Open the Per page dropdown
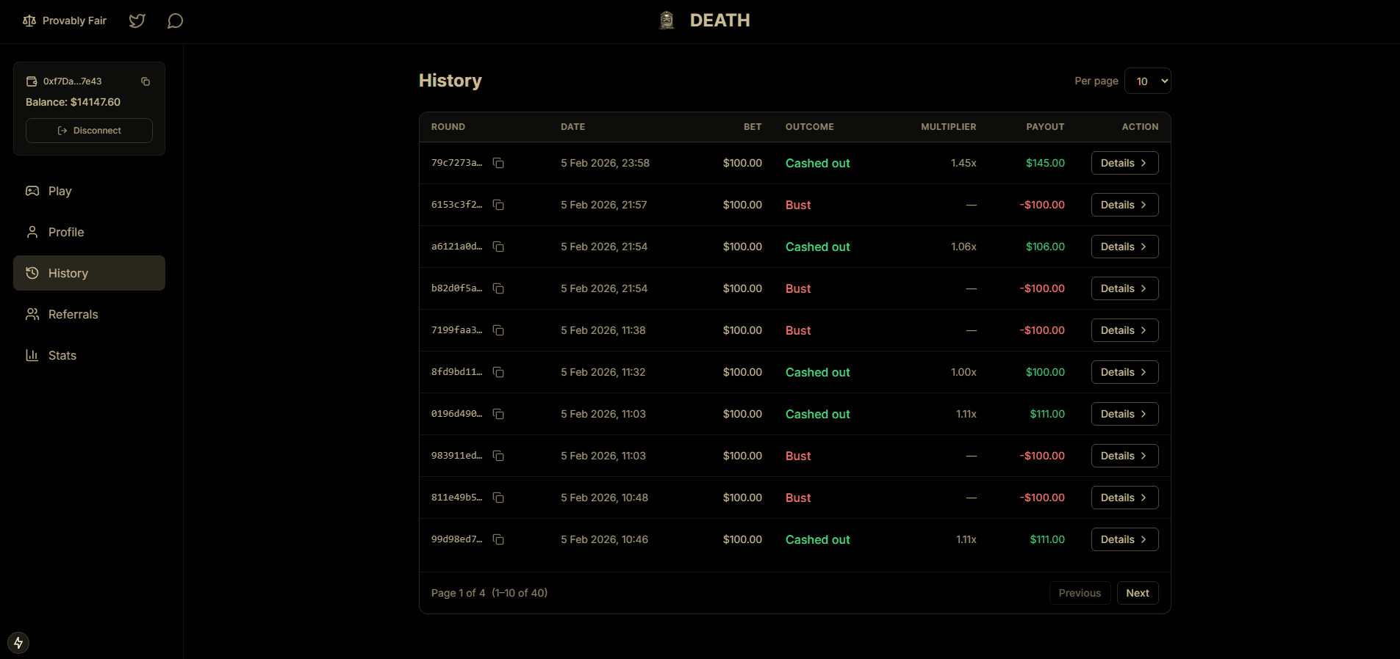Screen dimensions: 1400x659 tap(1147, 81)
